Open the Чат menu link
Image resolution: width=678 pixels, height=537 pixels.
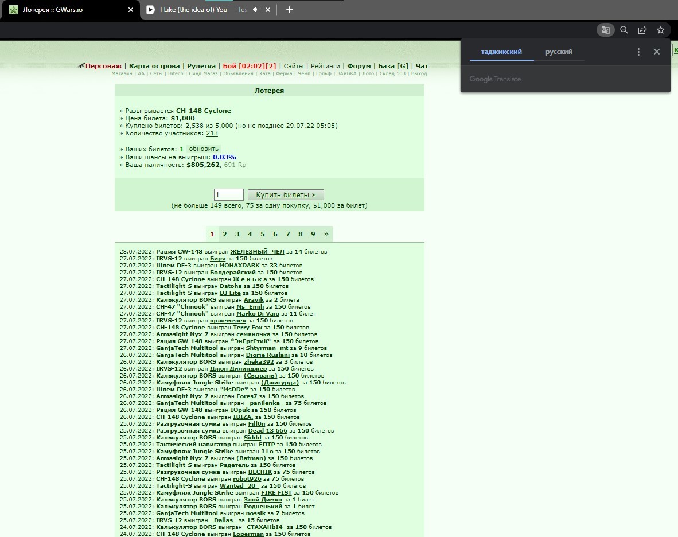(x=422, y=66)
